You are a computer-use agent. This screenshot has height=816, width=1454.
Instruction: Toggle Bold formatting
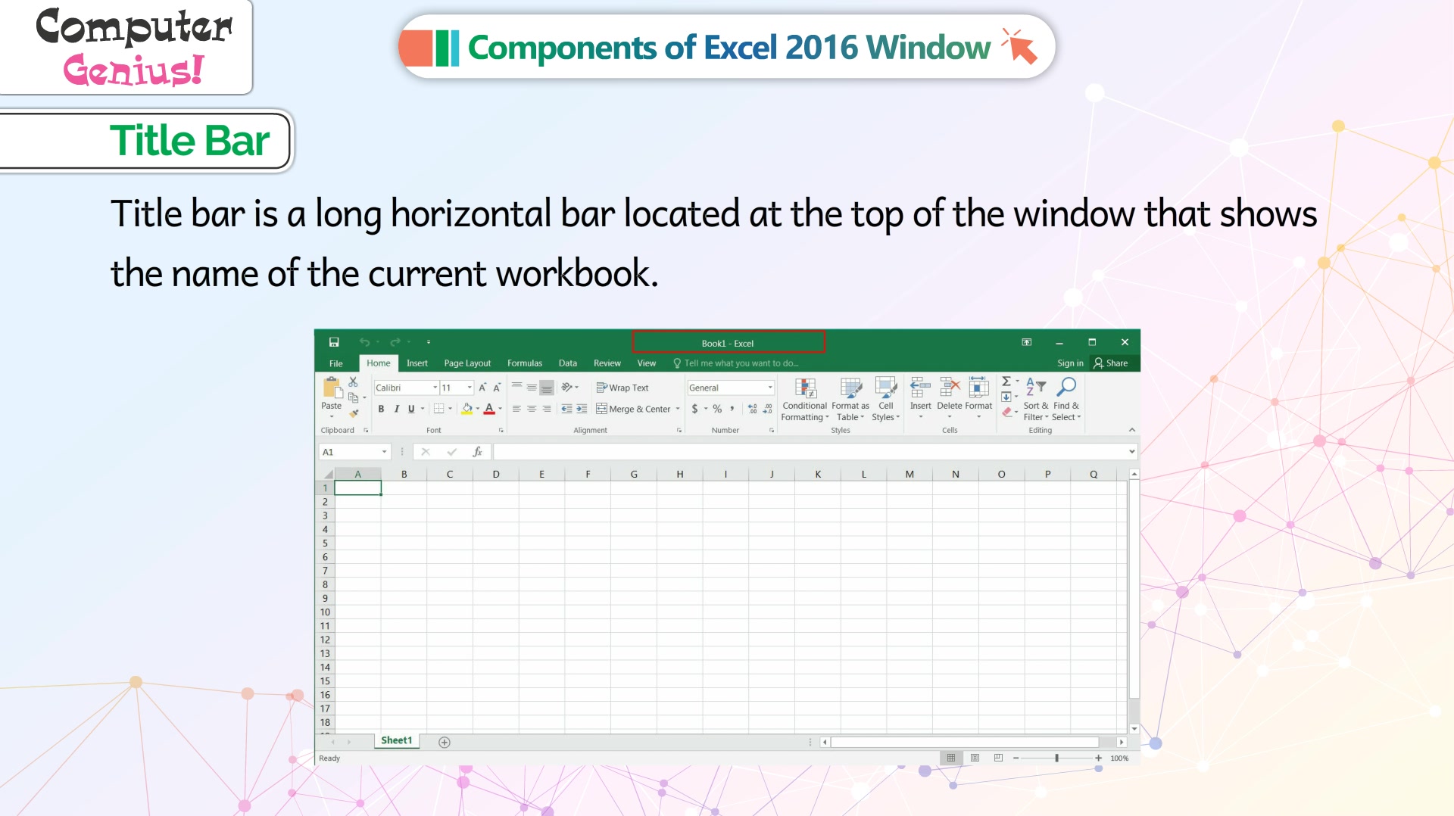381,409
